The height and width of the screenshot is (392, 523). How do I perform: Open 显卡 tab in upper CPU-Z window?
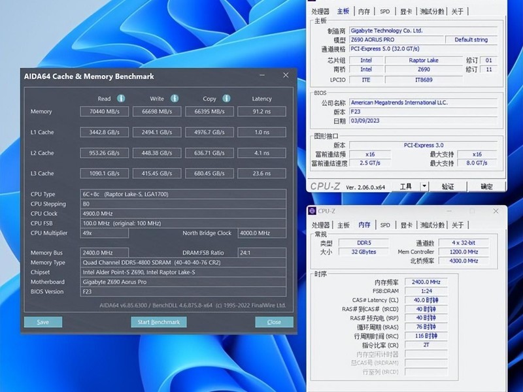[x=406, y=12]
